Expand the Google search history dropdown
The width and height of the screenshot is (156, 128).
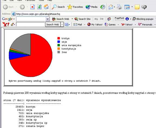[48, 19]
